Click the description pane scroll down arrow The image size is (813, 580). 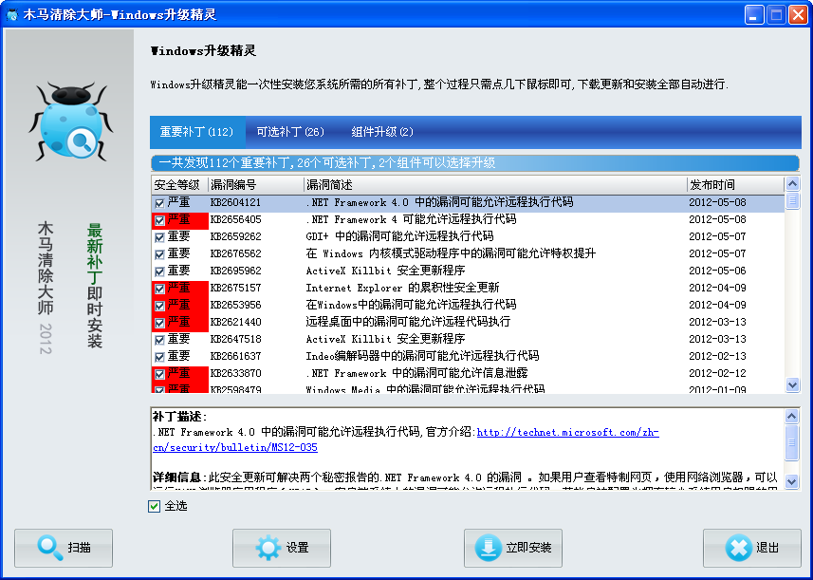tap(792, 481)
